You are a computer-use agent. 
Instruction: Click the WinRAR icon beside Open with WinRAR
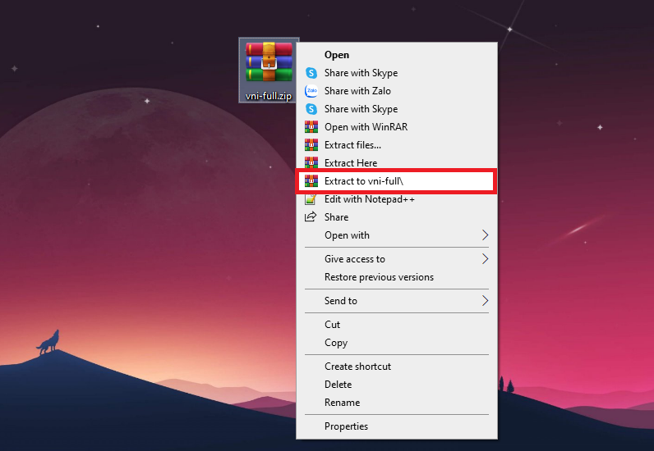[311, 126]
